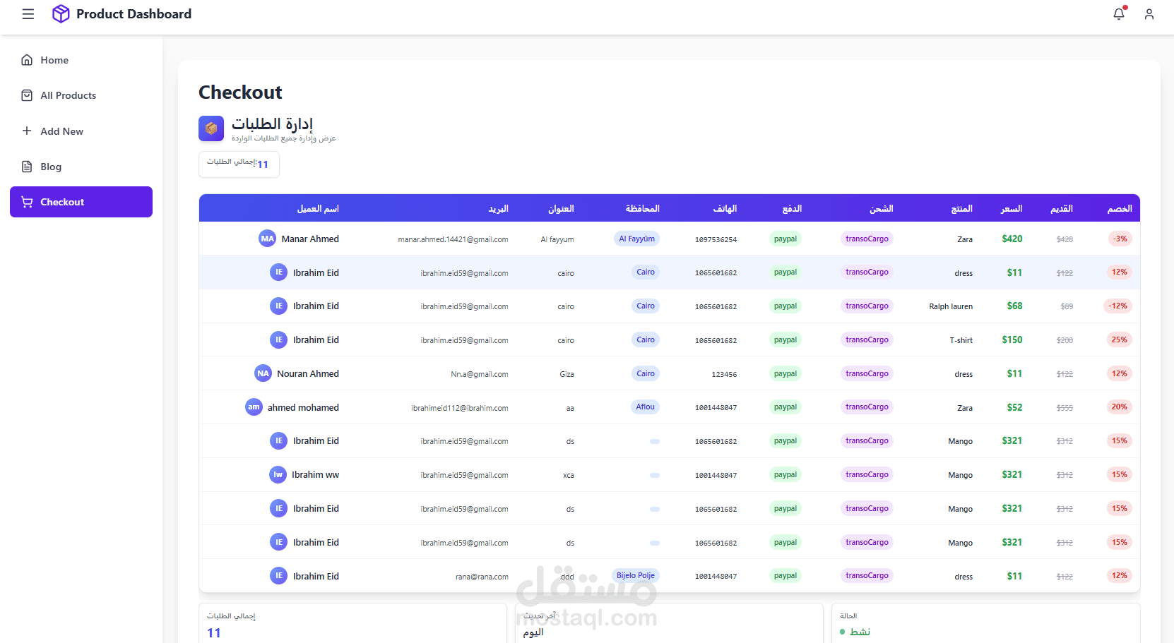Click the نشط active status indicator
This screenshot has width=1174, height=643.
pyautogui.click(x=855, y=631)
